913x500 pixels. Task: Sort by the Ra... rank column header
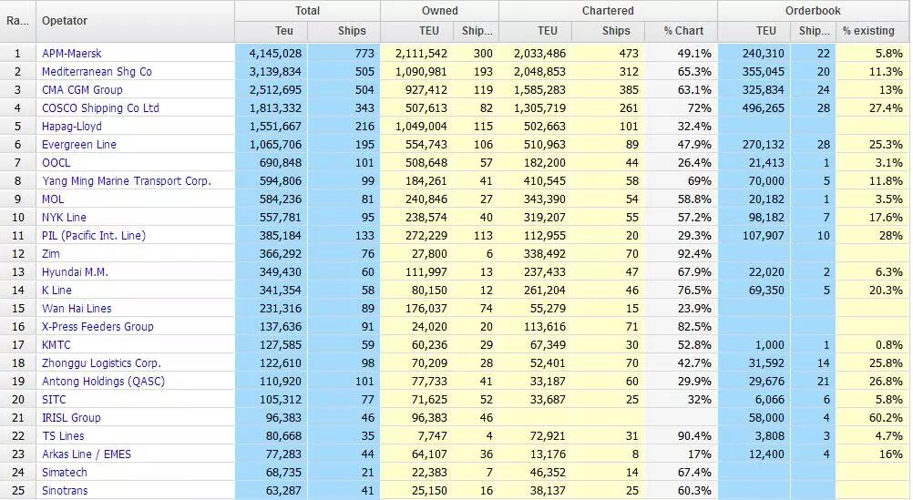point(17,21)
